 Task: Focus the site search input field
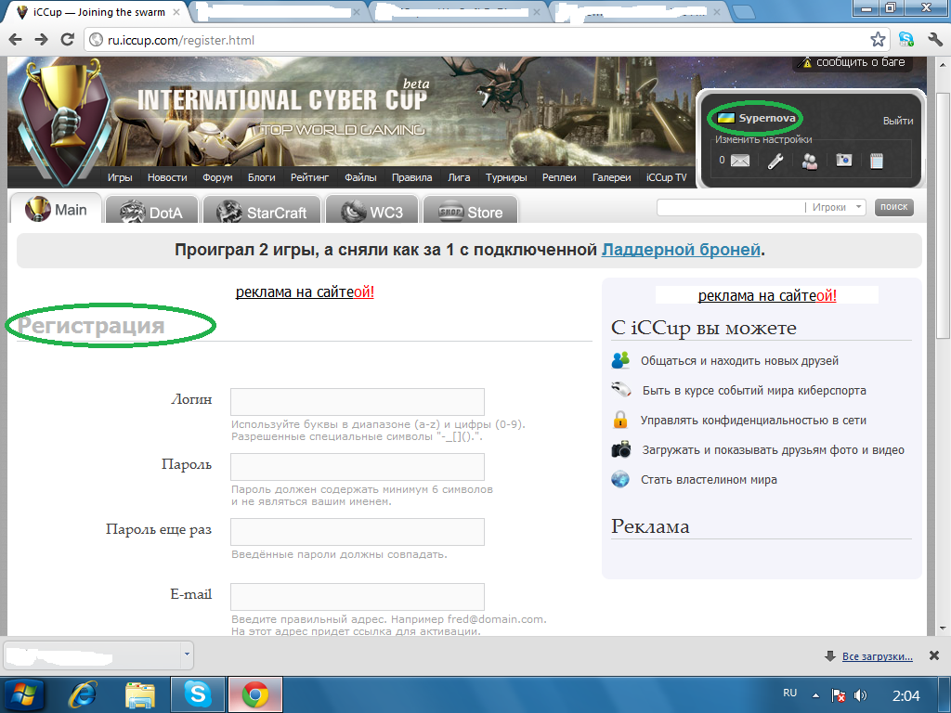pyautogui.click(x=730, y=207)
